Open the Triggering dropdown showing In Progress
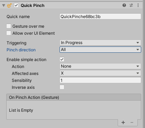Viewport: 145px width, 128px height. pos(100,43)
